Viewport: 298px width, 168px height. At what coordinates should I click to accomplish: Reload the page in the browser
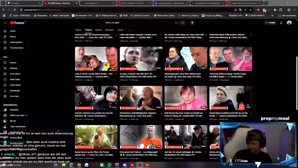14,10
